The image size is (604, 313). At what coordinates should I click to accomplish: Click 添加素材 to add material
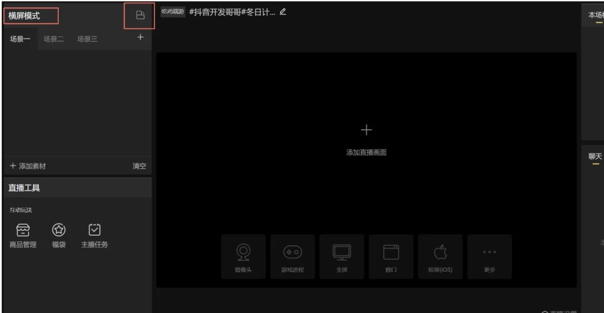[28, 167]
